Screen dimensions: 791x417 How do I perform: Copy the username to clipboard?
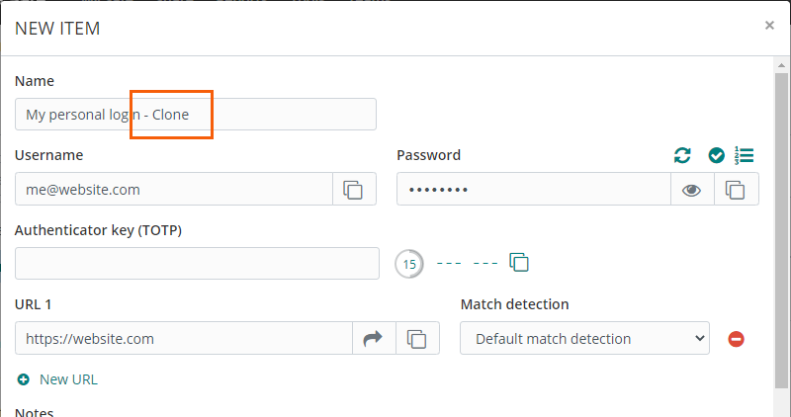click(354, 189)
